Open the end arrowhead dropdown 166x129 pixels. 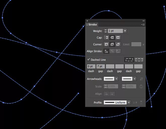pos(135,79)
